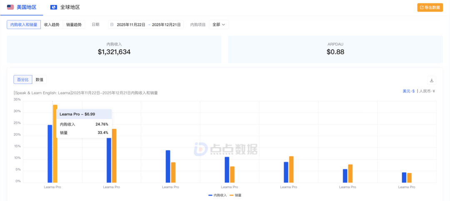Download the chart with download icon
This screenshot has width=450, height=201.
click(431, 80)
